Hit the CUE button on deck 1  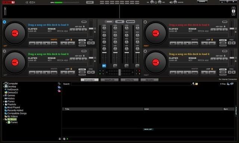click(32, 44)
